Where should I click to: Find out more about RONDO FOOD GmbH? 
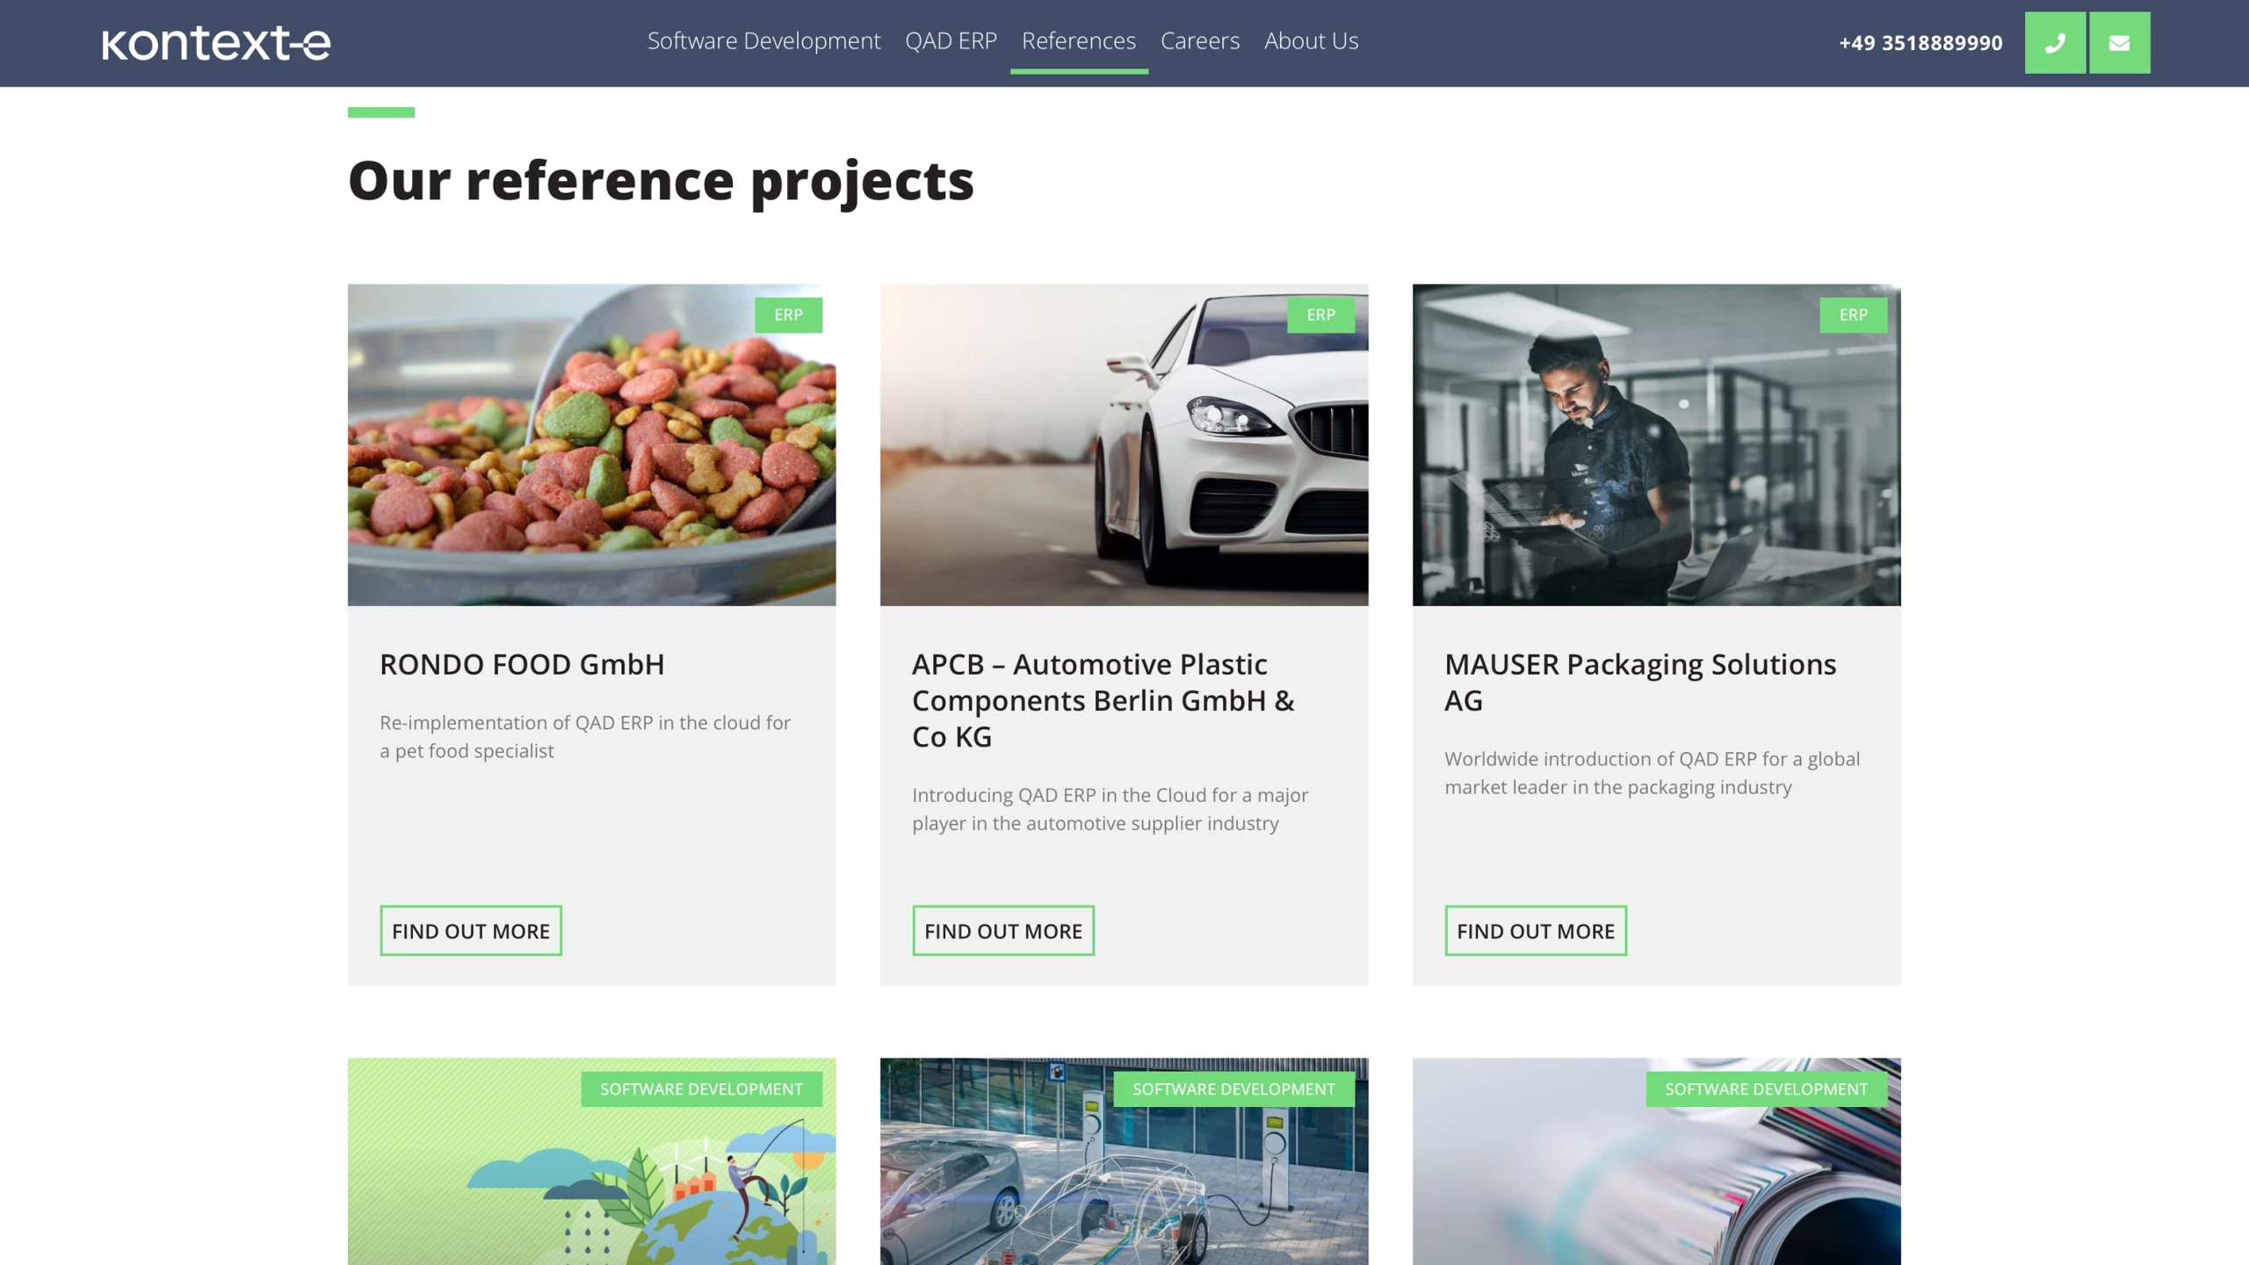471,930
